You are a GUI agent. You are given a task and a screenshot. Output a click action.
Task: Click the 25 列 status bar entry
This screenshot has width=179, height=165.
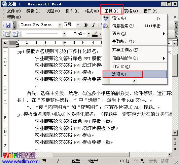(139, 161)
